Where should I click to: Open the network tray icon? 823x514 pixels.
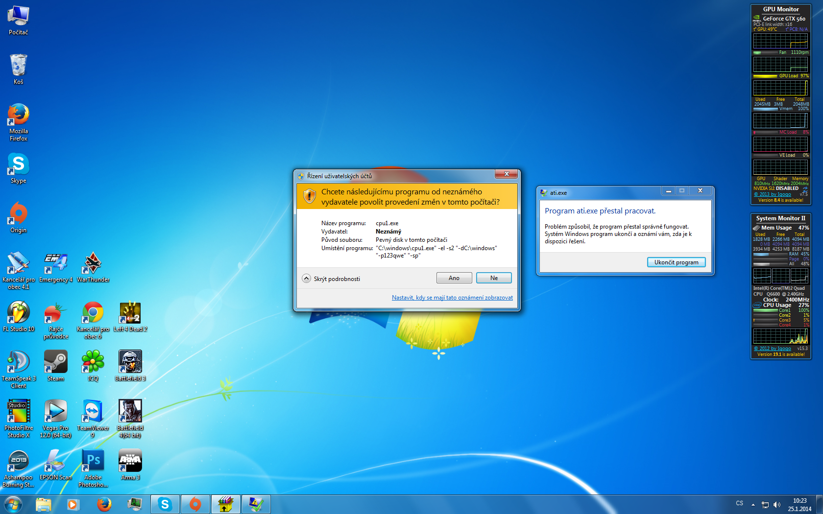click(765, 505)
